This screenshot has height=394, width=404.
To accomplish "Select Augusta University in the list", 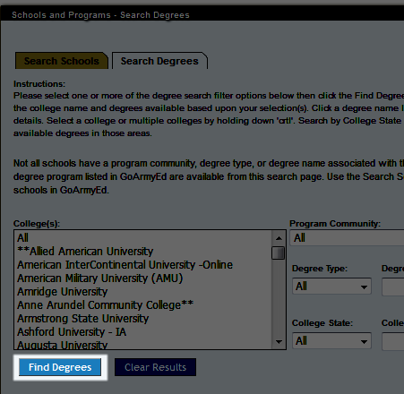I will click(143, 344).
